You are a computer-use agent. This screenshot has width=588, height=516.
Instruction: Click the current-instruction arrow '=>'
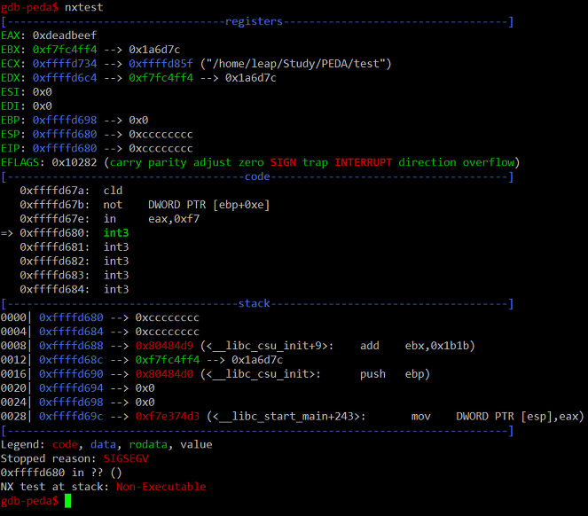pyautogui.click(x=7, y=233)
